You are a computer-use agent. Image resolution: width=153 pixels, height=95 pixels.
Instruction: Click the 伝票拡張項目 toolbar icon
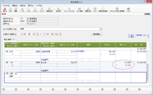[103, 10]
